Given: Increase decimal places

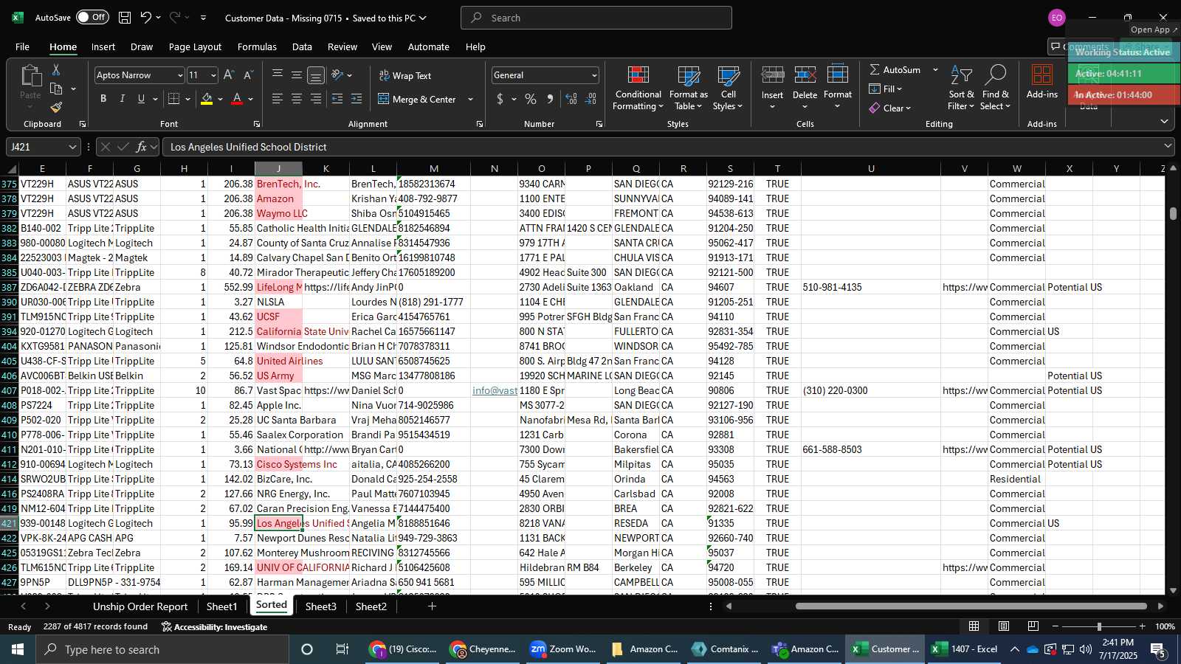Looking at the screenshot, I should [571, 99].
